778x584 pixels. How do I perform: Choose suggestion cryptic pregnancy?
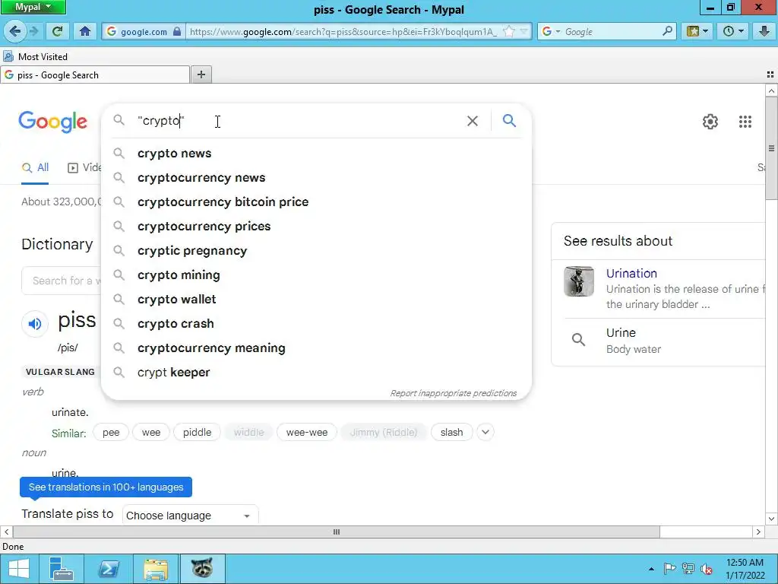point(316,251)
